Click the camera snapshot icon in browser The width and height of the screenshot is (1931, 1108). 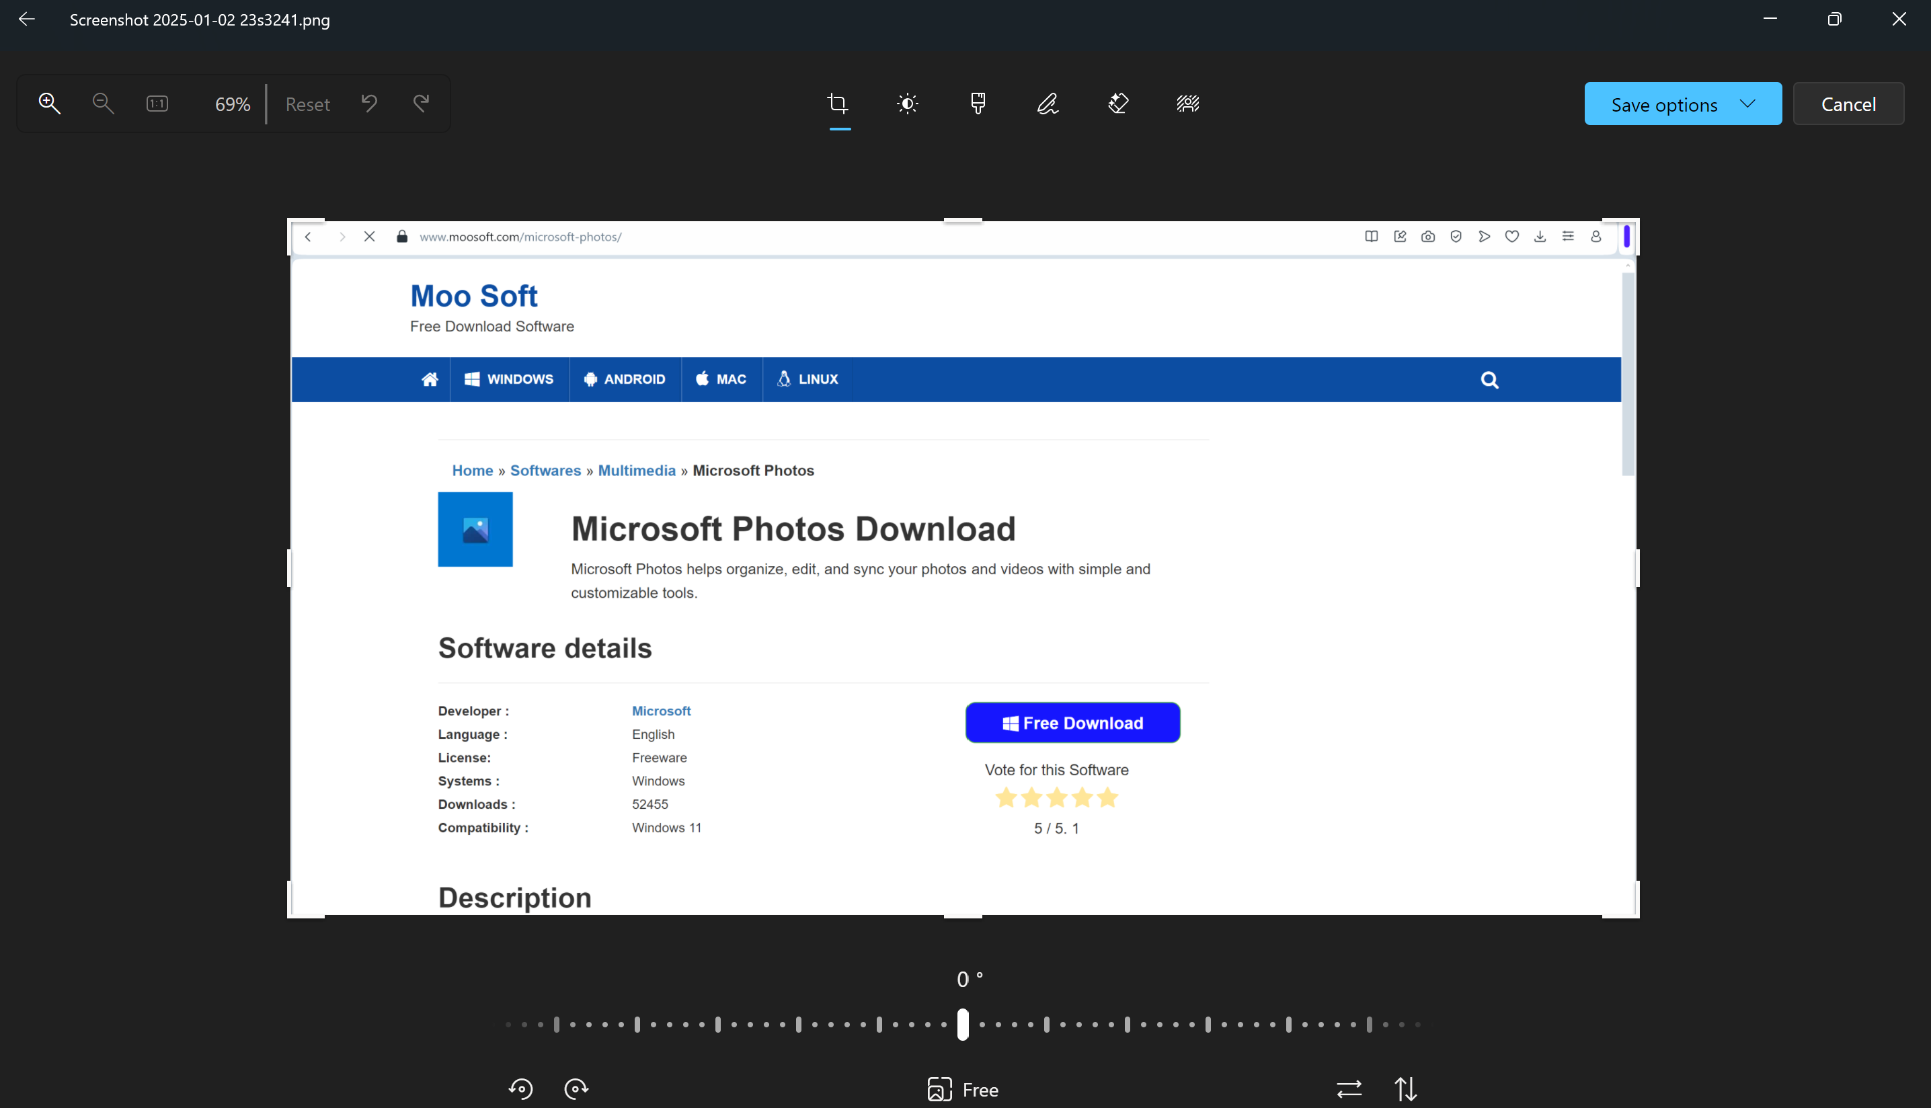pos(1428,237)
